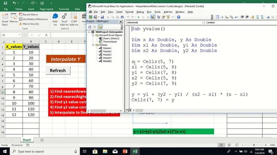
Task: Click List Properties/Methods icon in Edit toolbar
Action: click(217, 17)
